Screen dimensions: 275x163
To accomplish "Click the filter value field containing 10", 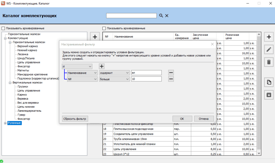I will point(146,79).
